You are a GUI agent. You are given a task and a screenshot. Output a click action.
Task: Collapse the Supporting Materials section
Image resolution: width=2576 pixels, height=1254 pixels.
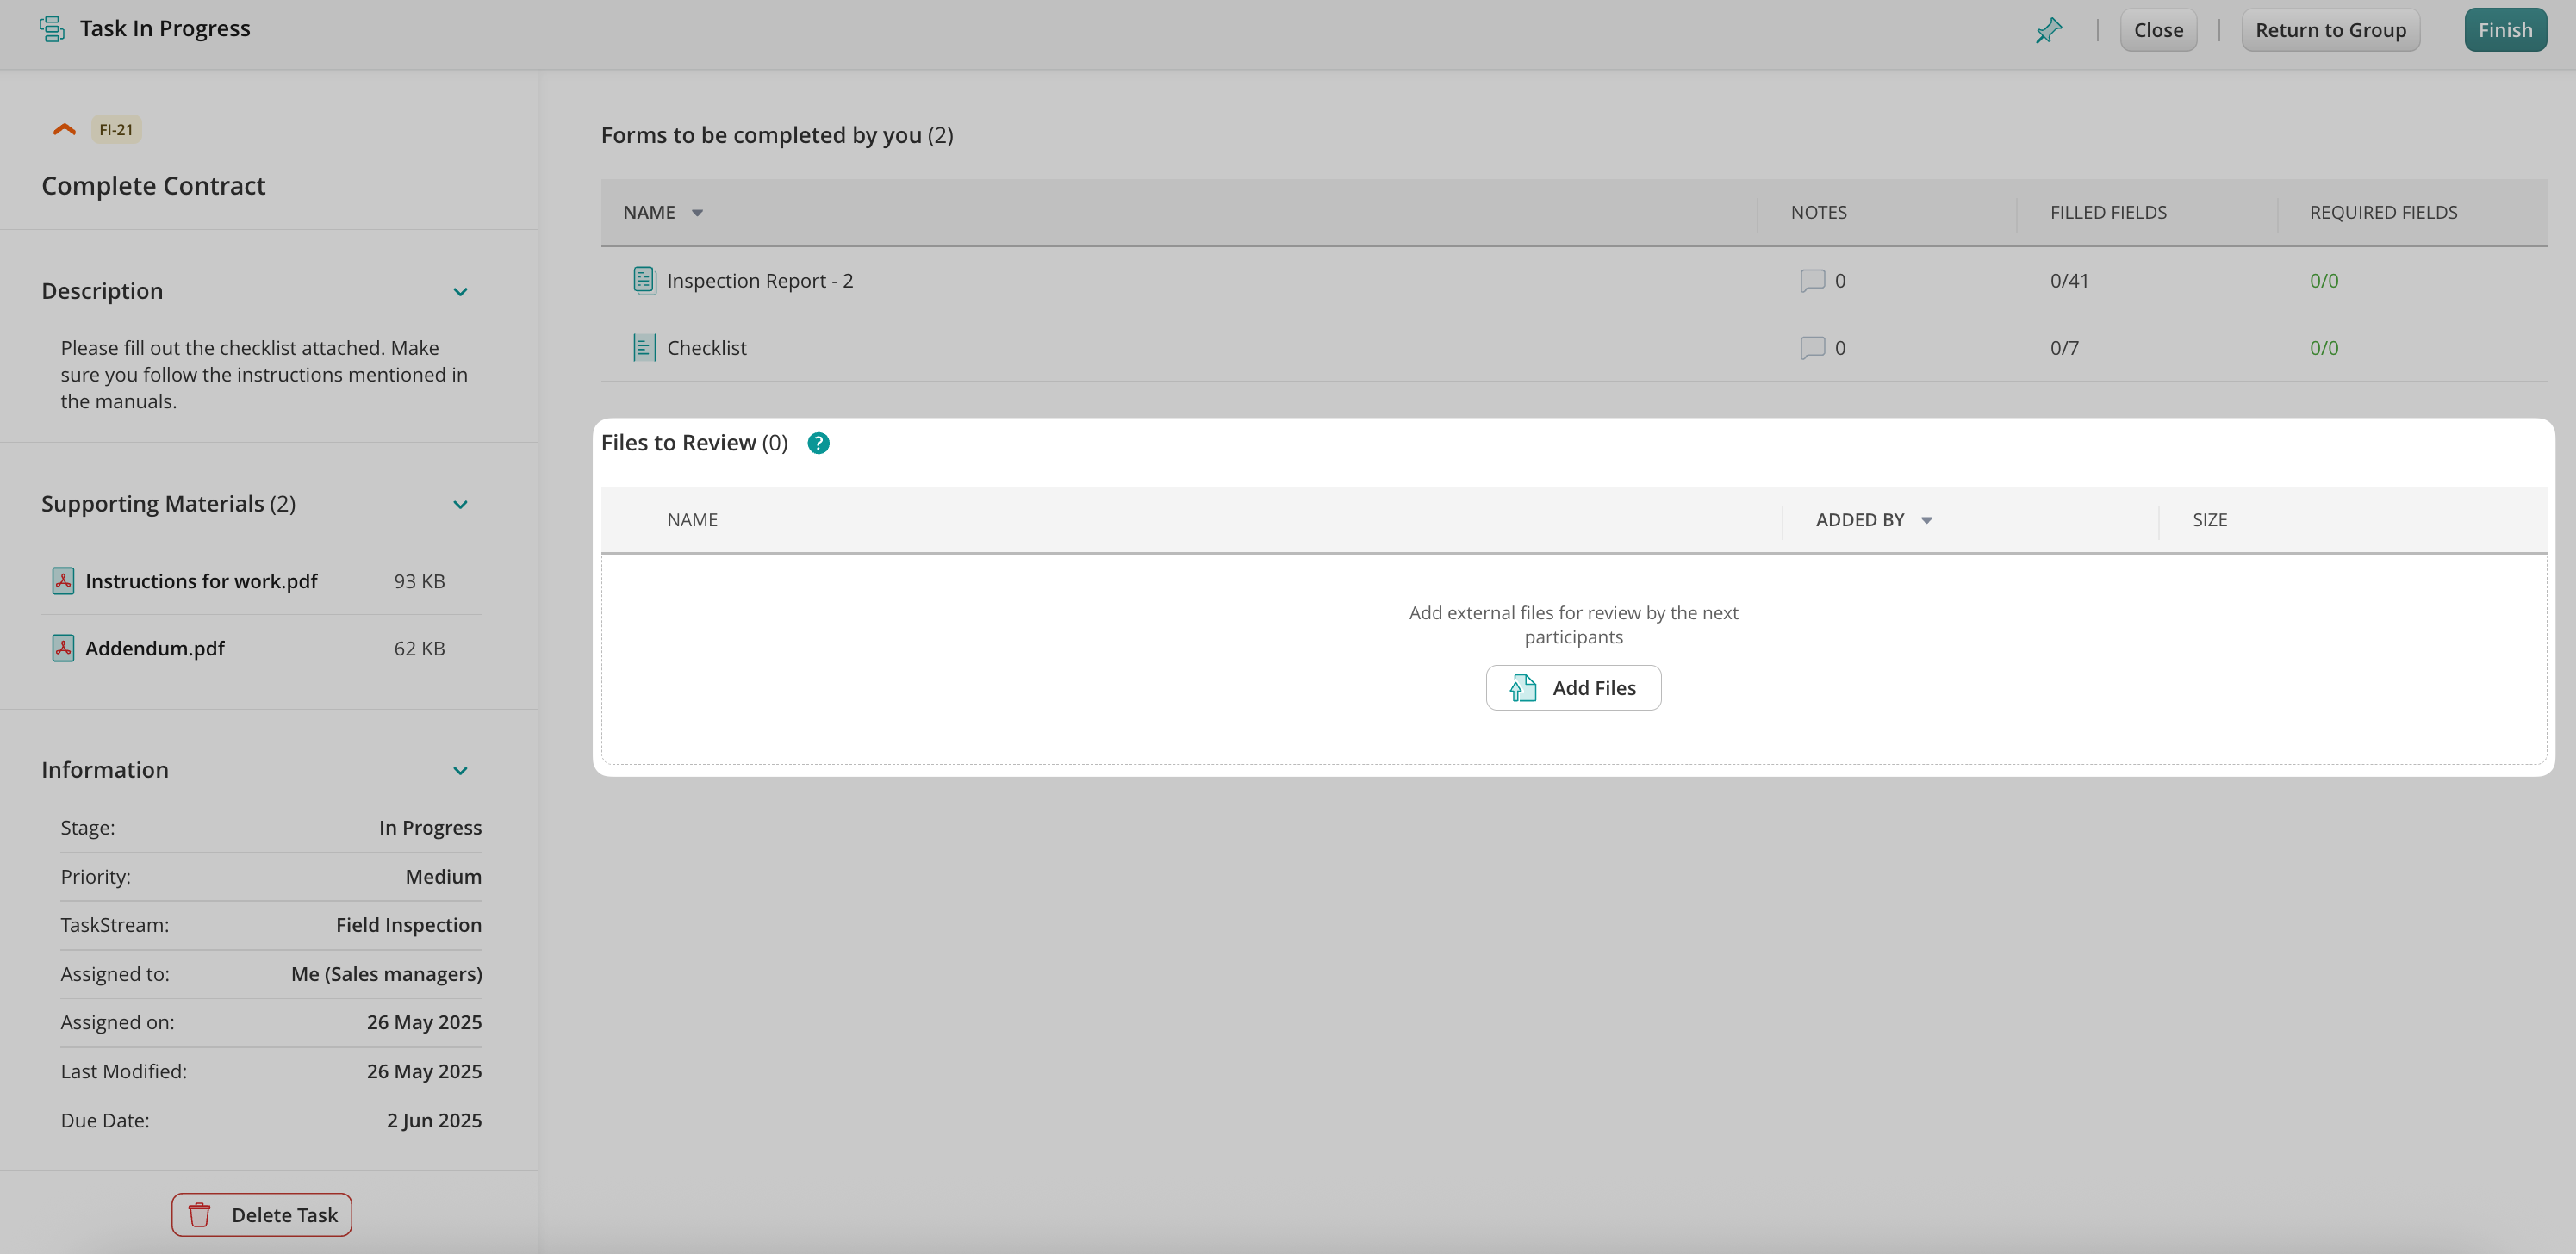click(x=460, y=504)
